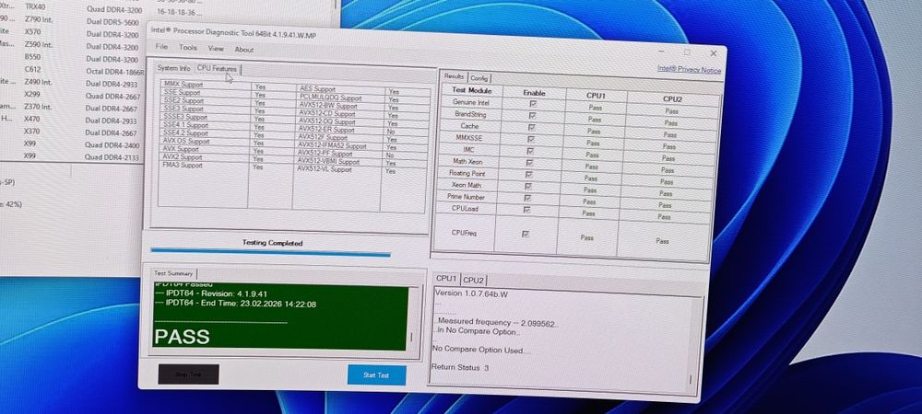This screenshot has width=922, height=414.
Task: Select Quad DDR4-2133 in background window
Action: click(112, 157)
